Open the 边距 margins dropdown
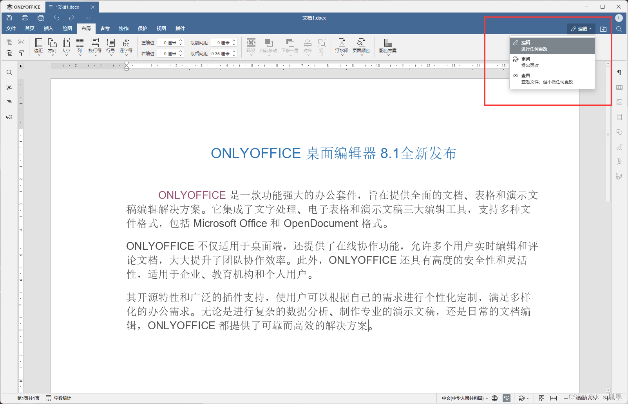The width and height of the screenshot is (628, 404). click(x=38, y=47)
